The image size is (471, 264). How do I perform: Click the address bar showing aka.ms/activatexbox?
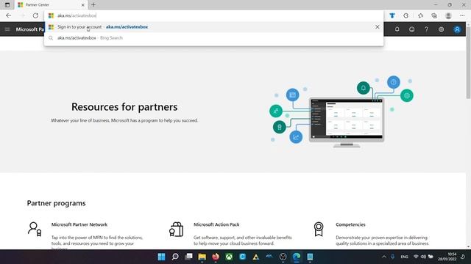(x=213, y=15)
